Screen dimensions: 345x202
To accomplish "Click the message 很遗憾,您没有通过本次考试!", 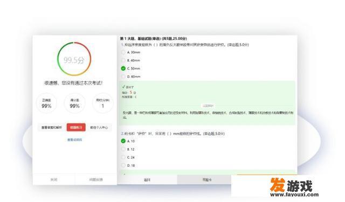I will pos(73,83).
